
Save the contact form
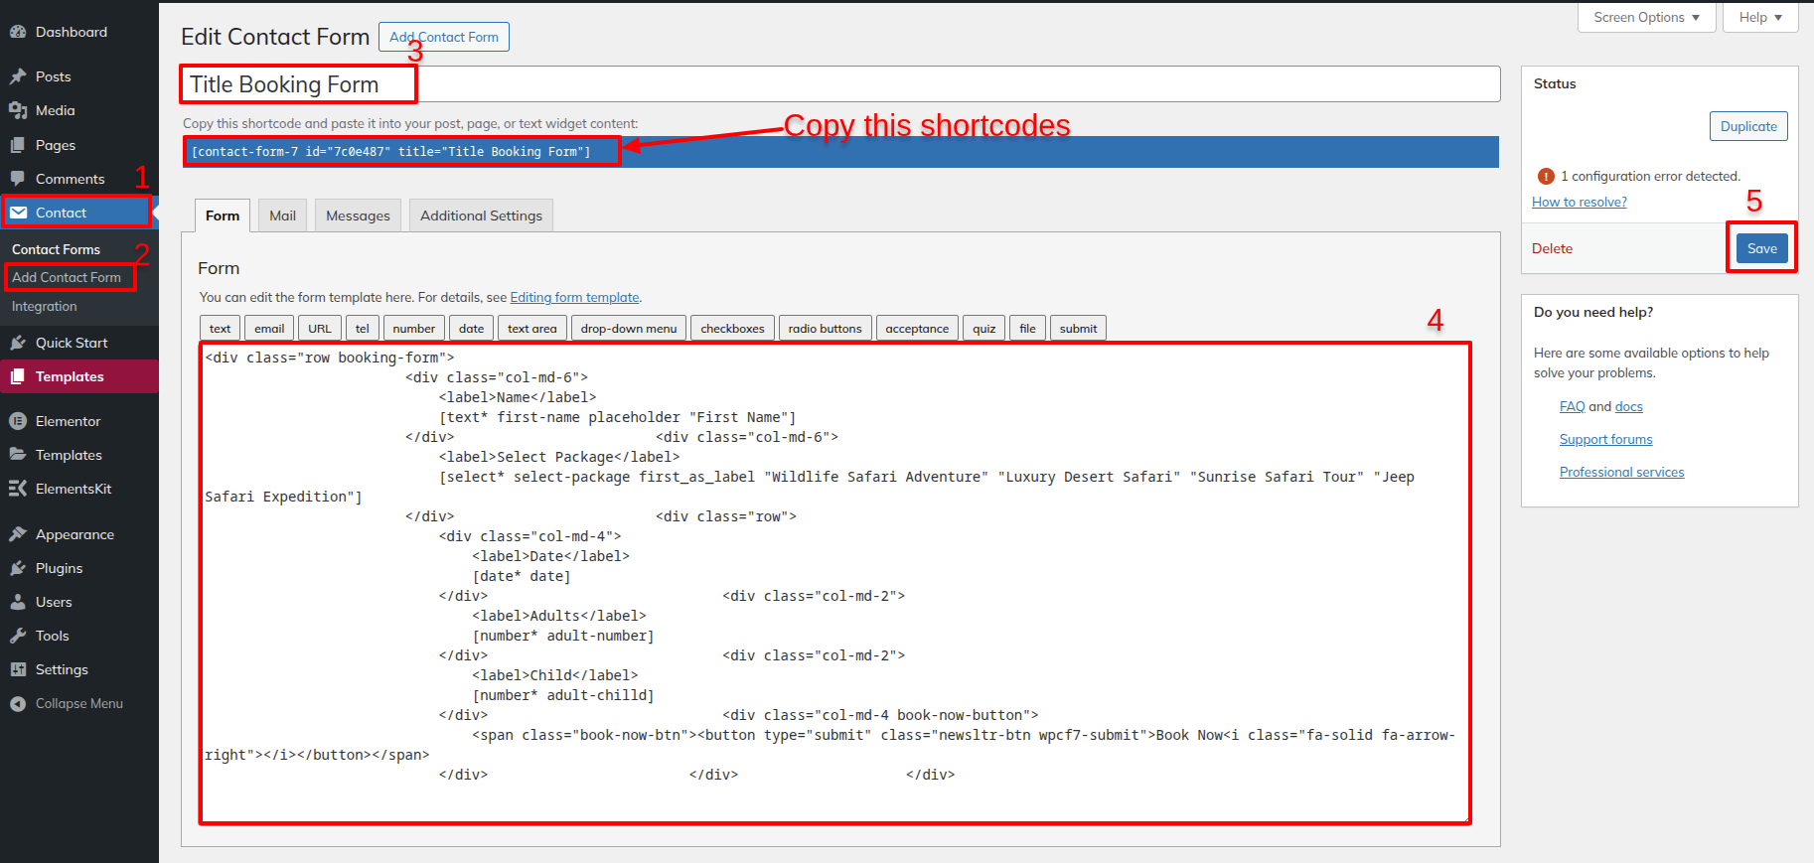(1761, 248)
